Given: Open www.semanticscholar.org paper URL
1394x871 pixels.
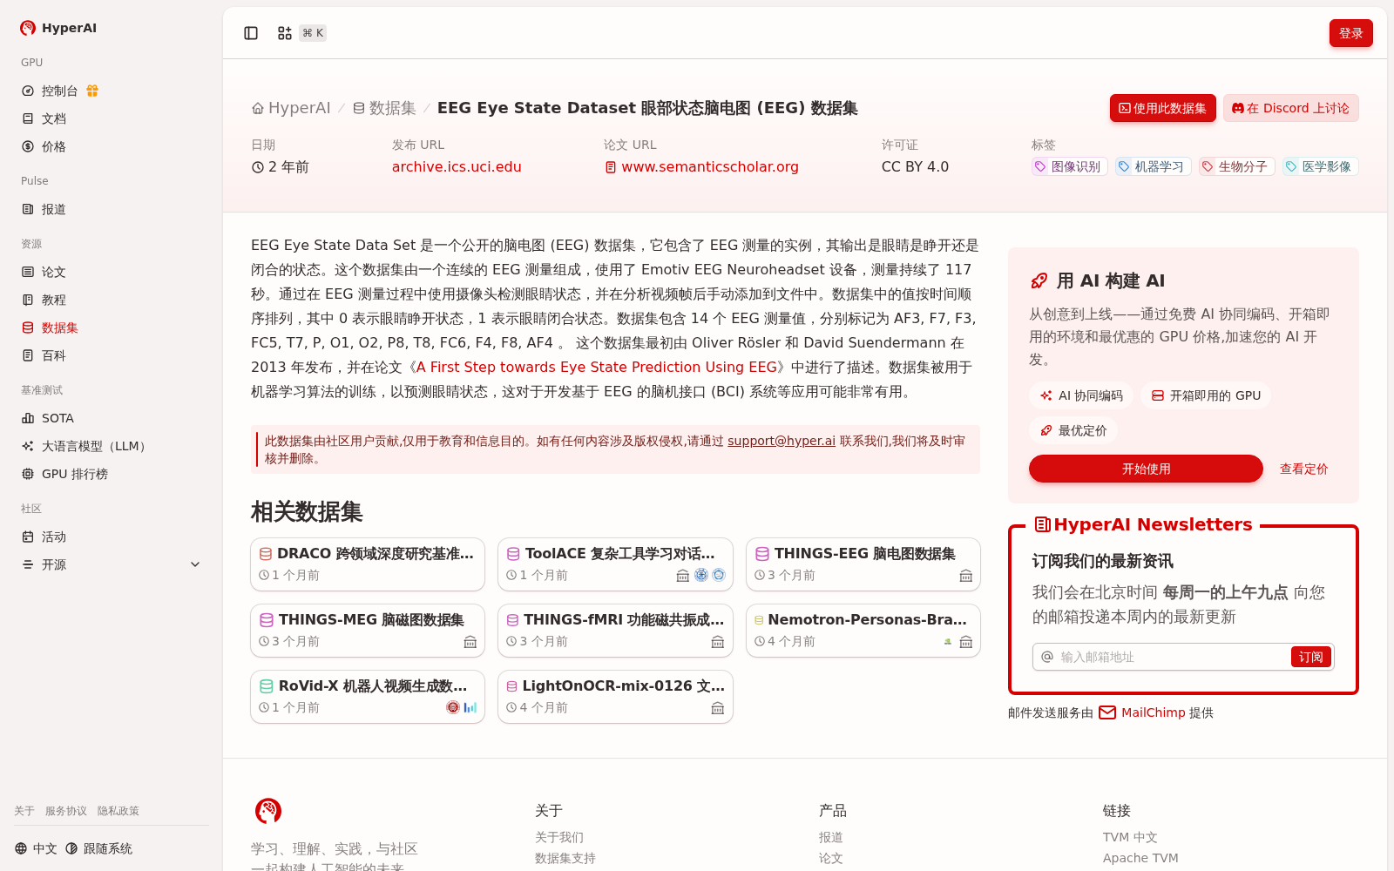Looking at the screenshot, I should click(701, 166).
